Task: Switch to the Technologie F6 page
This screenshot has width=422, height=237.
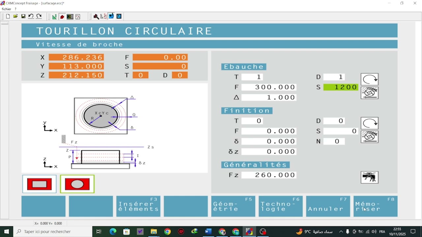Action: (x=281, y=206)
